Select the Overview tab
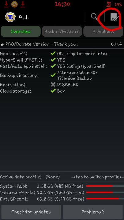Screen dimensions: 124x220 tap(21, 31)
